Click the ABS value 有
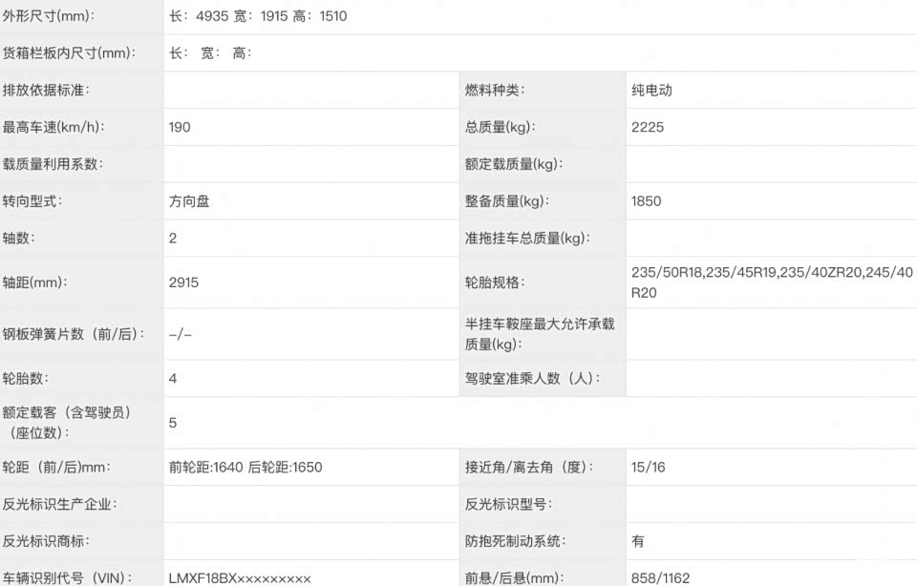The height and width of the screenshot is (586, 917). (x=638, y=542)
